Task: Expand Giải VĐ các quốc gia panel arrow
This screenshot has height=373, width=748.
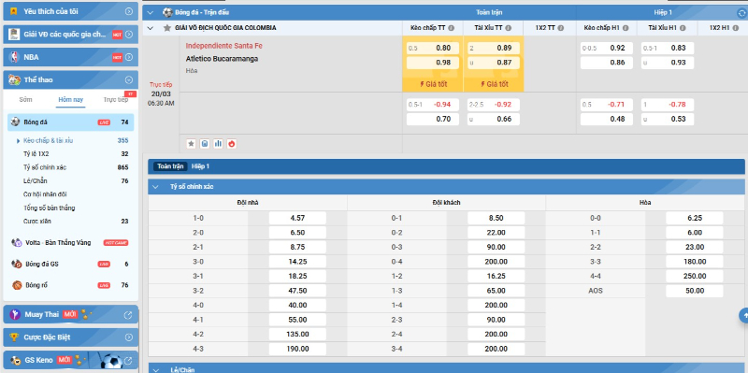Action: [x=129, y=35]
